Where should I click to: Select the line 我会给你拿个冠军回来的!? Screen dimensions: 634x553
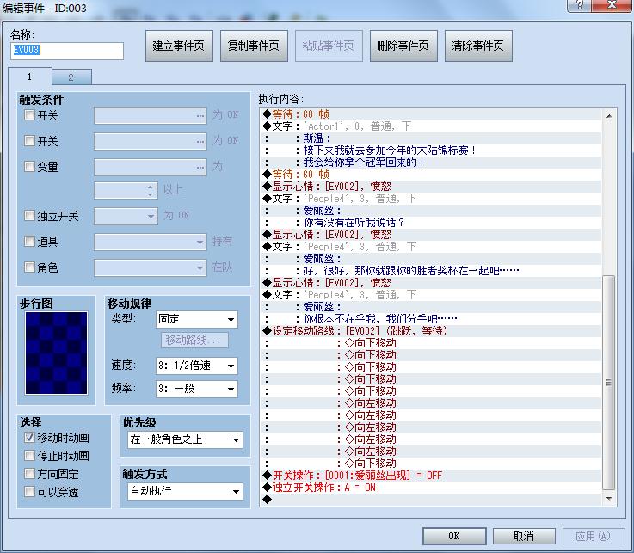(432, 163)
